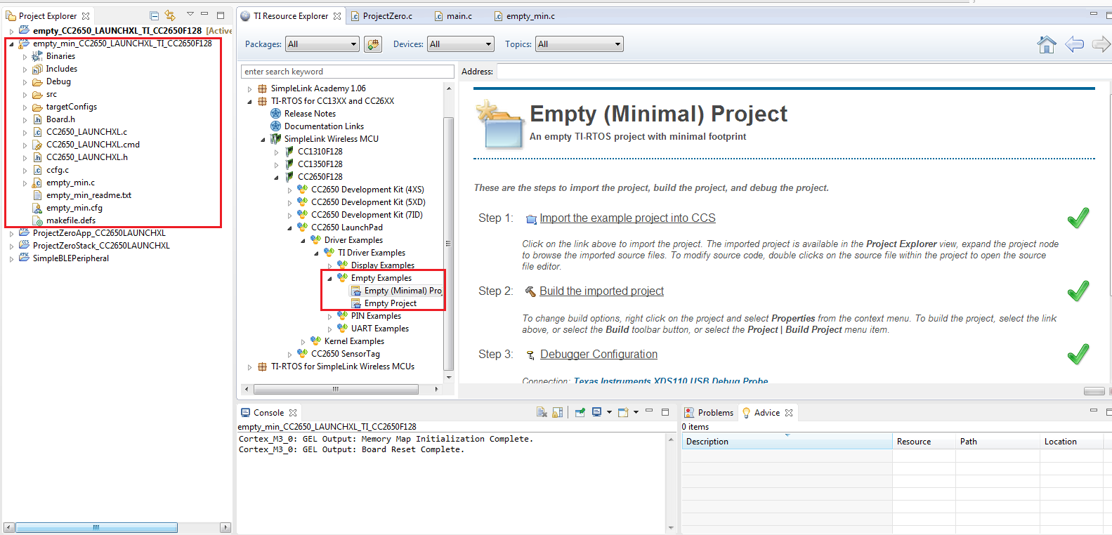Click the Binaries icon in Project Explorer
The width and height of the screenshot is (1112, 535).
[37, 56]
